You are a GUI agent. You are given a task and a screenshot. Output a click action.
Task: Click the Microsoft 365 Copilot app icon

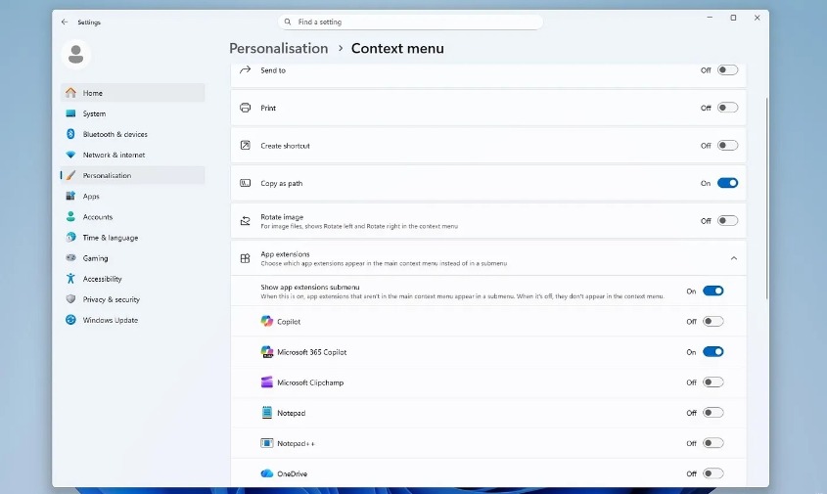[267, 351]
